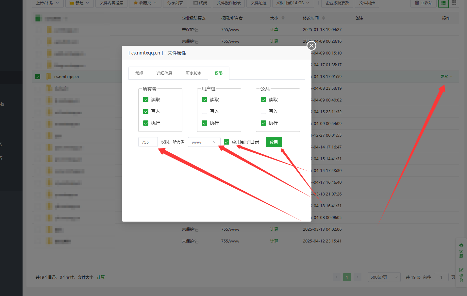Close the 文件属性 dialog with the X icon

click(311, 46)
